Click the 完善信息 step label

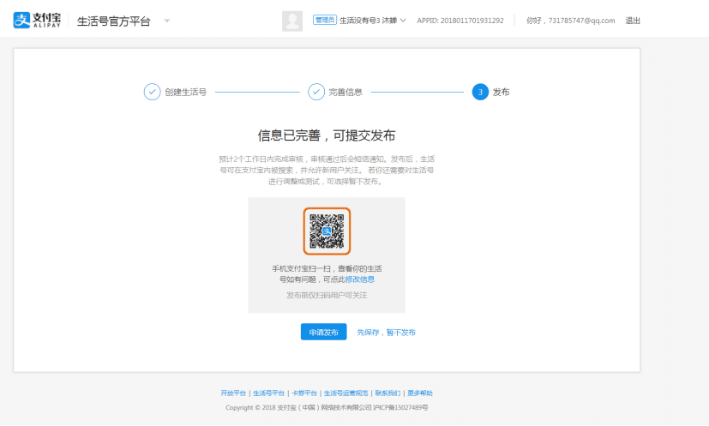click(345, 93)
